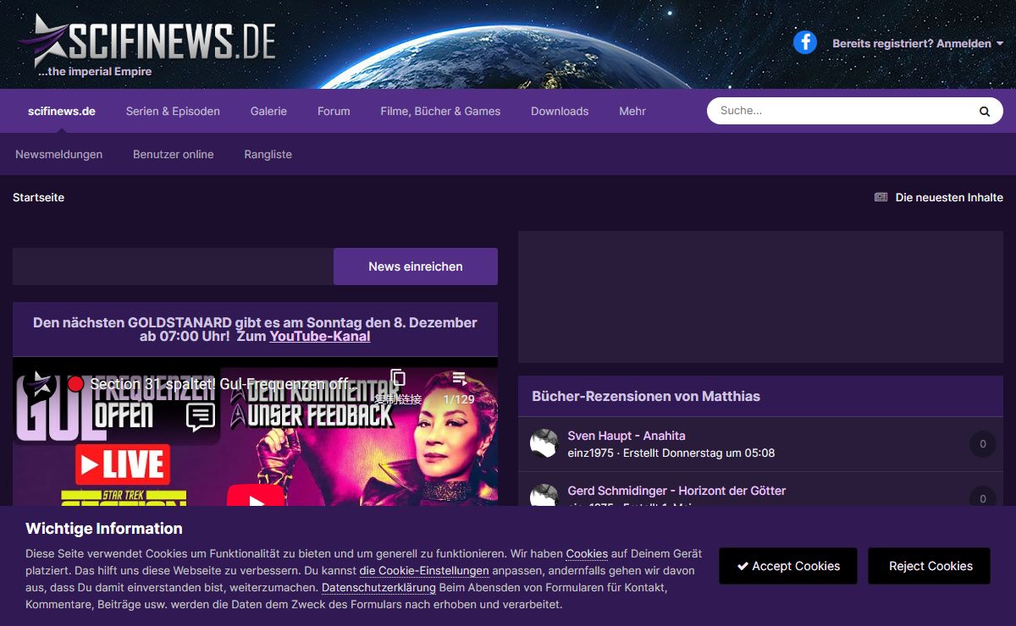Open the Facebook page icon

[x=805, y=42]
